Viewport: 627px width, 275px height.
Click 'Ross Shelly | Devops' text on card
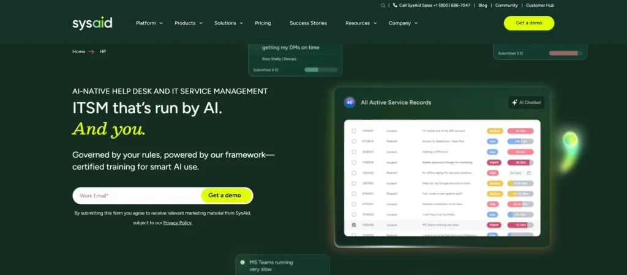(279, 59)
